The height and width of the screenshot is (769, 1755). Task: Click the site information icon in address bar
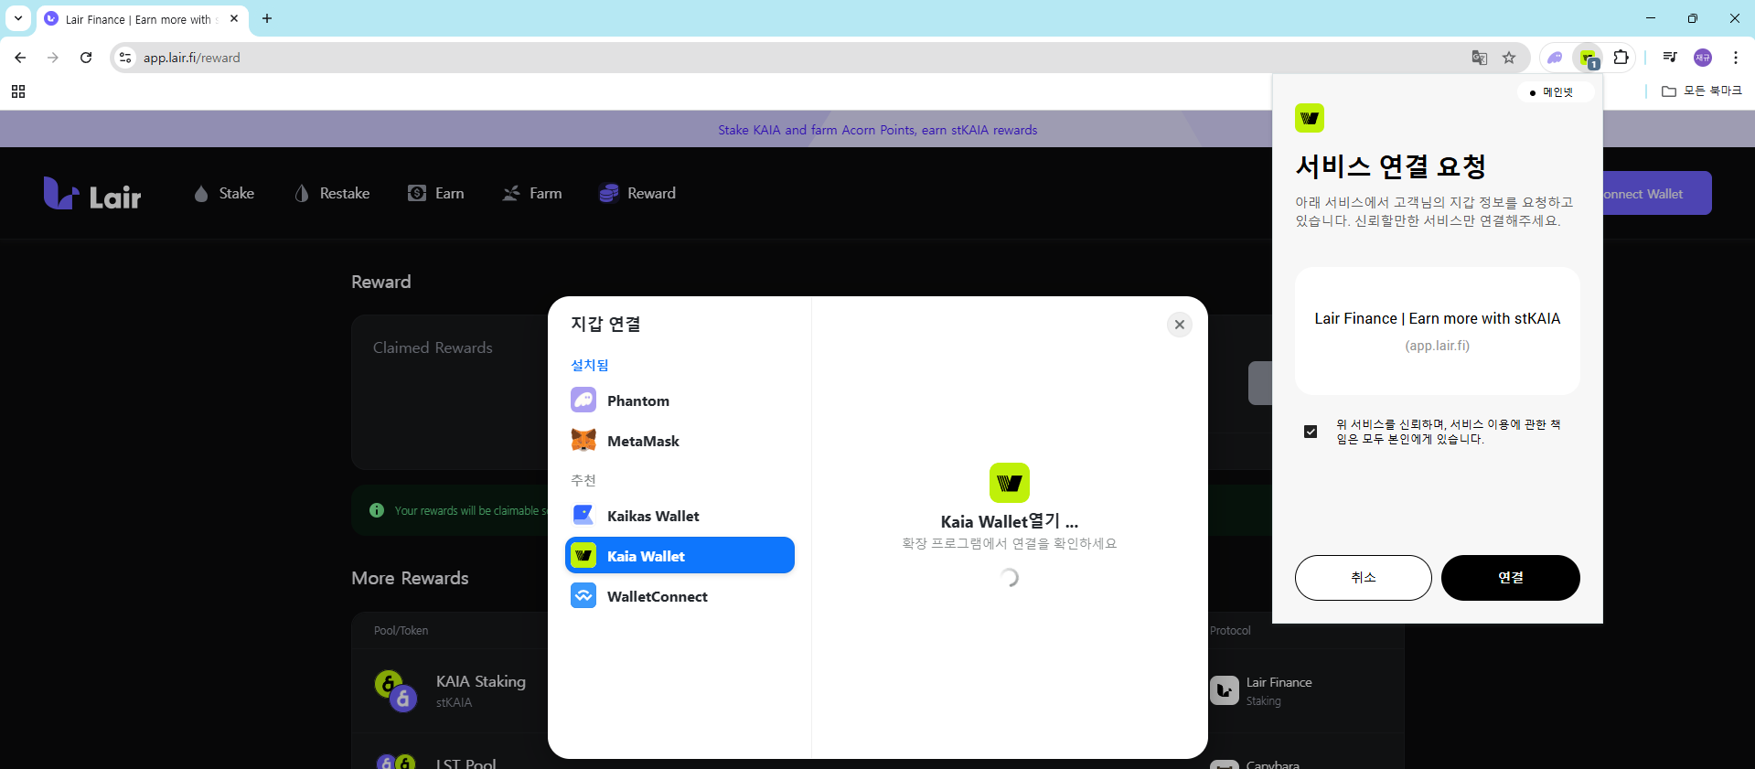(x=125, y=58)
